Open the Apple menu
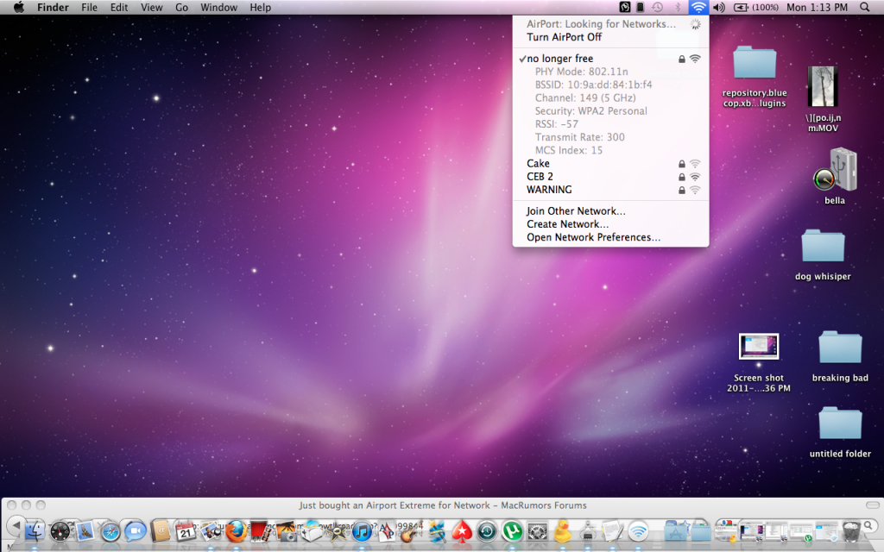The width and height of the screenshot is (884, 552). (x=19, y=7)
